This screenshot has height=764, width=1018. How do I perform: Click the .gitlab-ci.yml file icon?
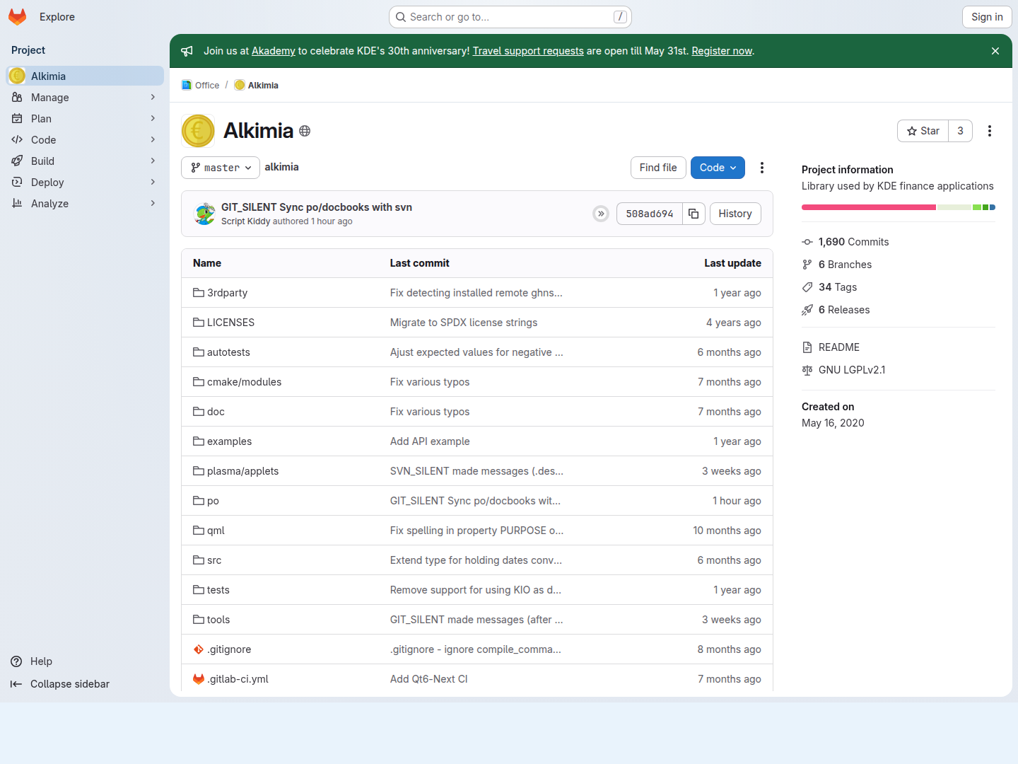(199, 678)
